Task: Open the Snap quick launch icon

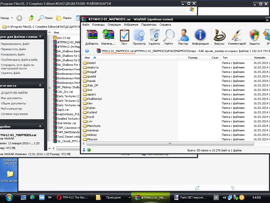Action: tap(42, 197)
